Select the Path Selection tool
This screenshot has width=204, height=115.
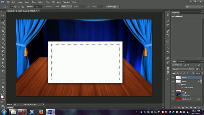pyautogui.click(x=3, y=79)
